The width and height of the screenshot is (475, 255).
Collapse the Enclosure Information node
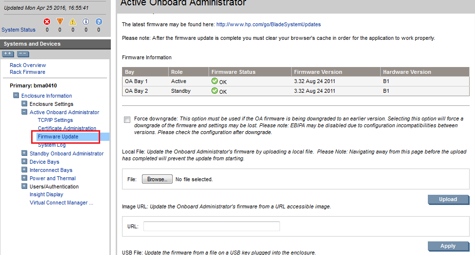tap(16, 95)
